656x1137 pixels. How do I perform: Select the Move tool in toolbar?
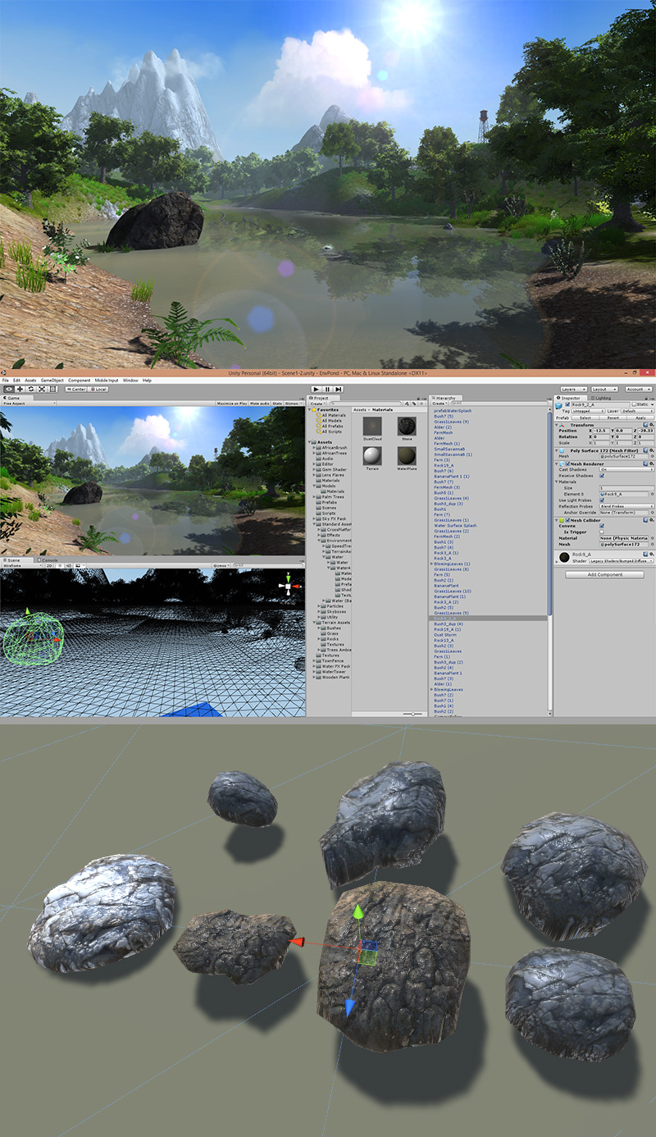coord(18,389)
